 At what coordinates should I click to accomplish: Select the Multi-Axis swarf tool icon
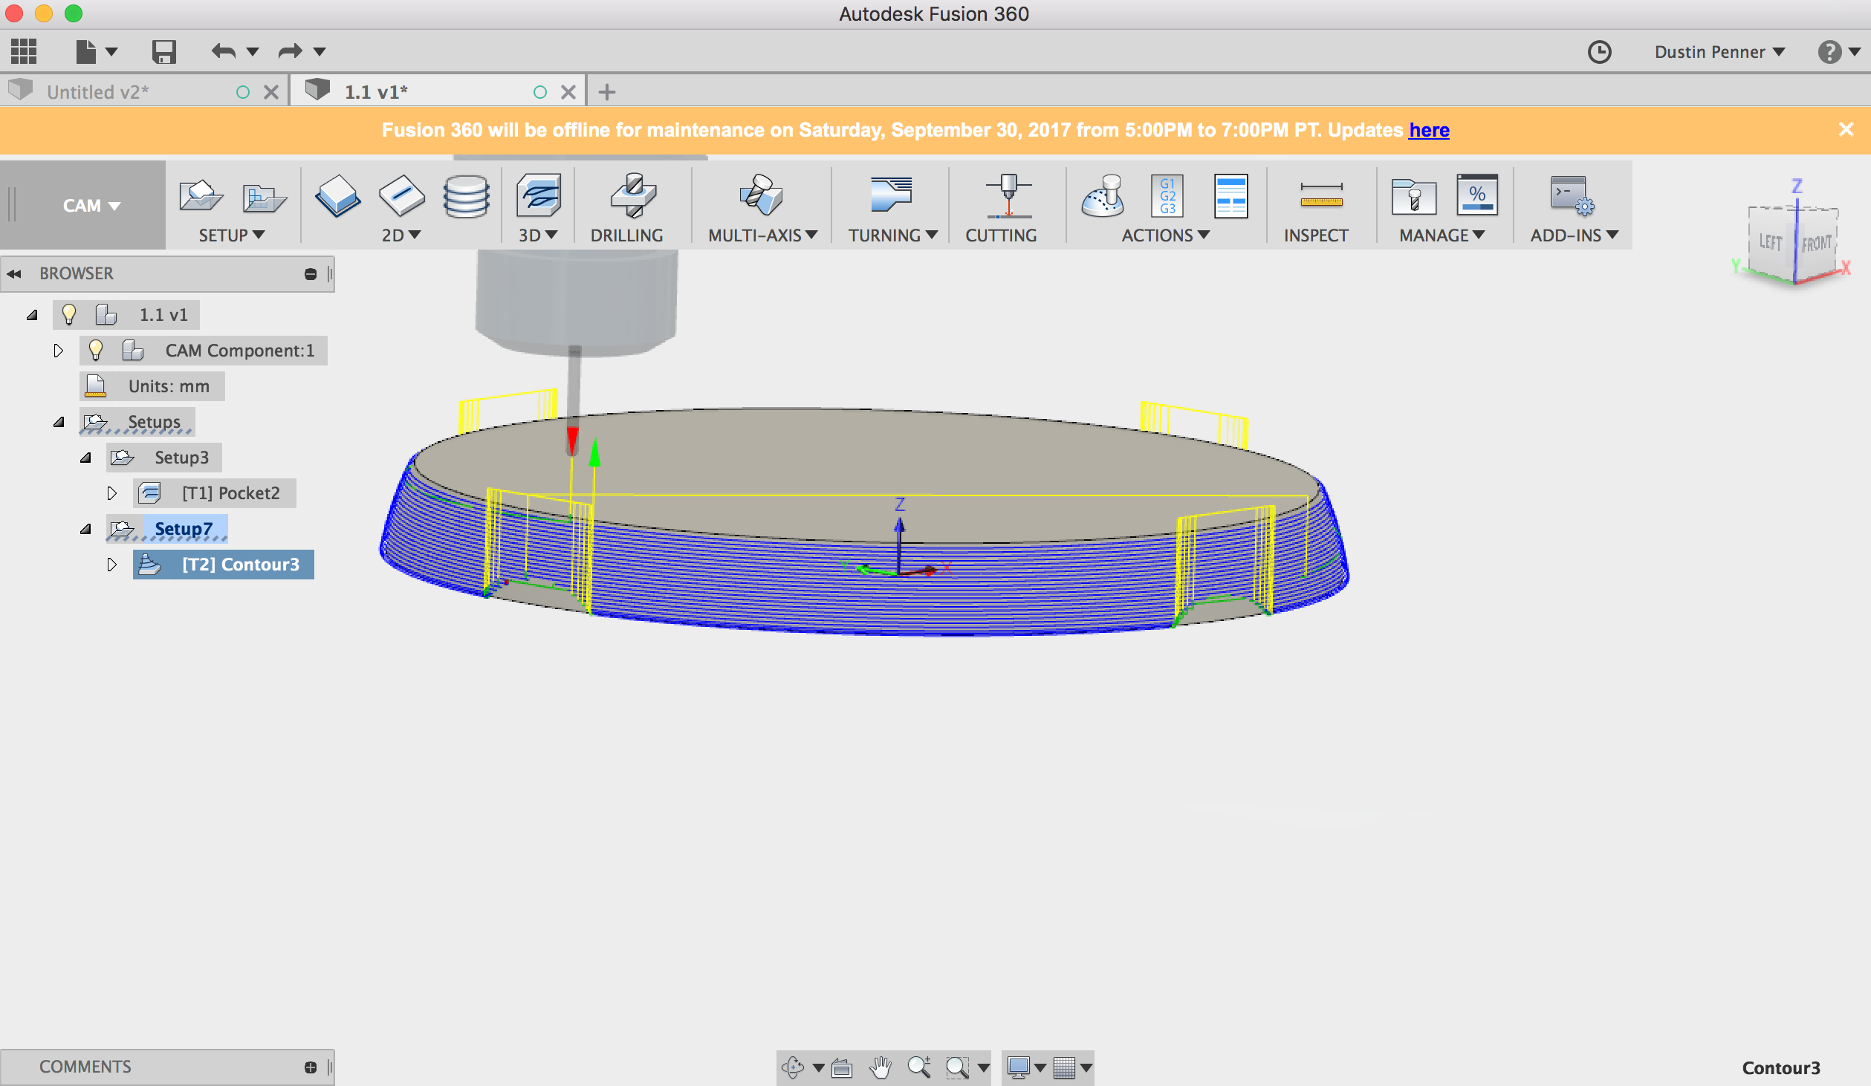click(x=761, y=195)
